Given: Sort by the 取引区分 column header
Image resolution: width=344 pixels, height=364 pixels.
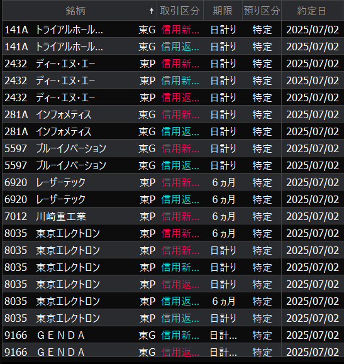Looking at the screenshot, I should coord(180,11).
